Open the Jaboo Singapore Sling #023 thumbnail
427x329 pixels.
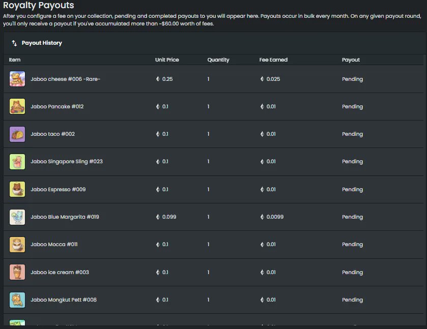(x=17, y=162)
